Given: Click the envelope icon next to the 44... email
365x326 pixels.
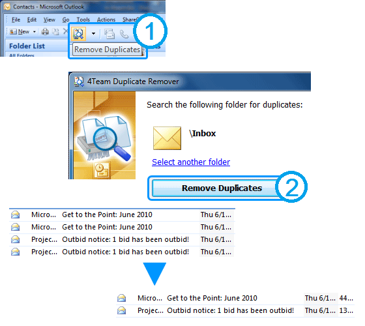Looking at the screenshot, I should tap(121, 299).
